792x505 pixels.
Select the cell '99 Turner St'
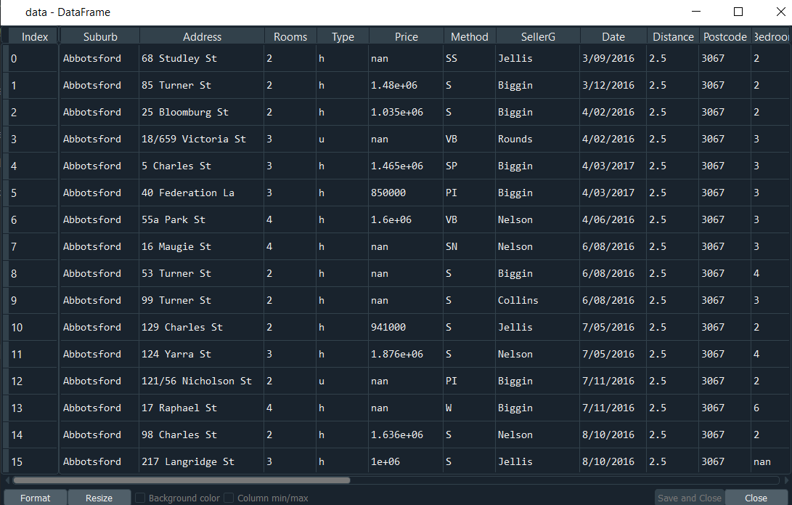tap(202, 300)
